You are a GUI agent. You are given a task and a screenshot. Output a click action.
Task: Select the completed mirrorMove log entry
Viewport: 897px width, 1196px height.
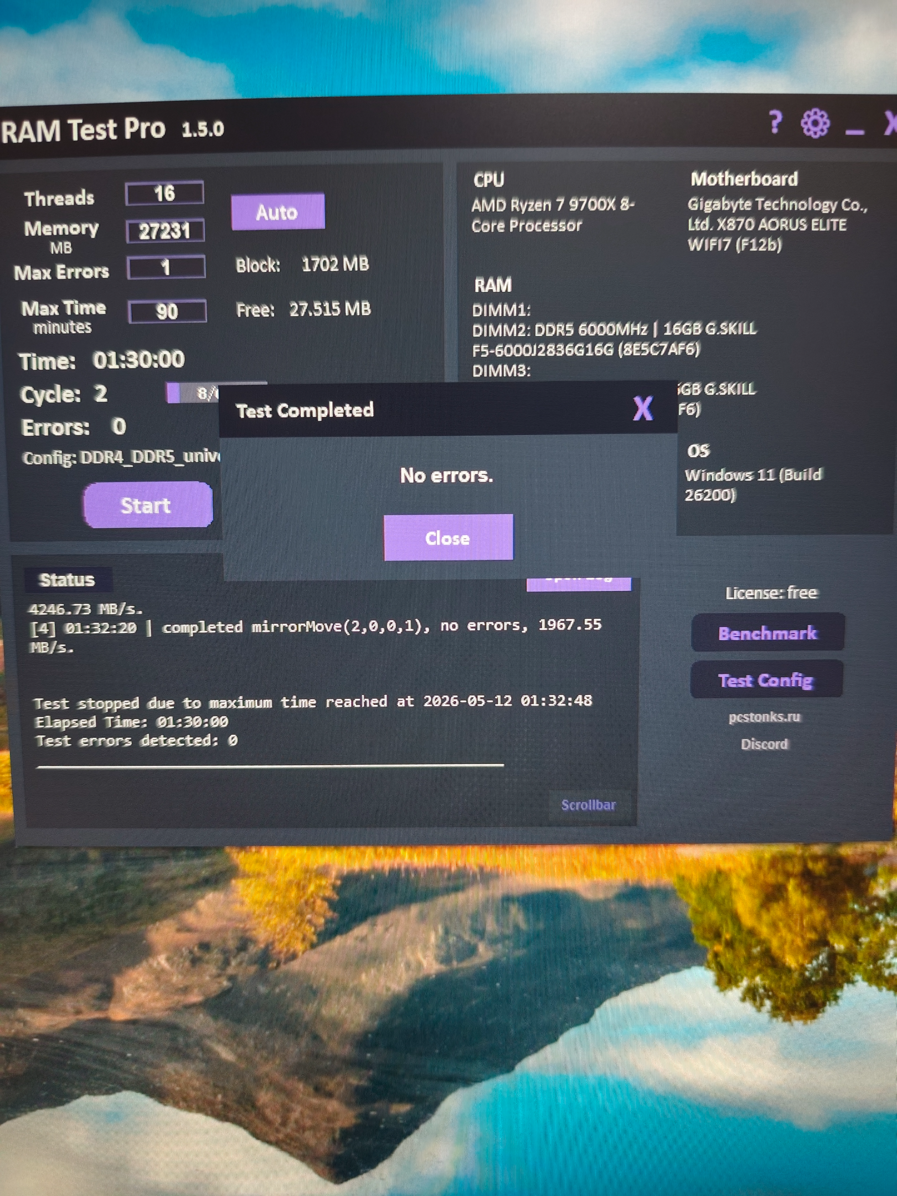(316, 636)
